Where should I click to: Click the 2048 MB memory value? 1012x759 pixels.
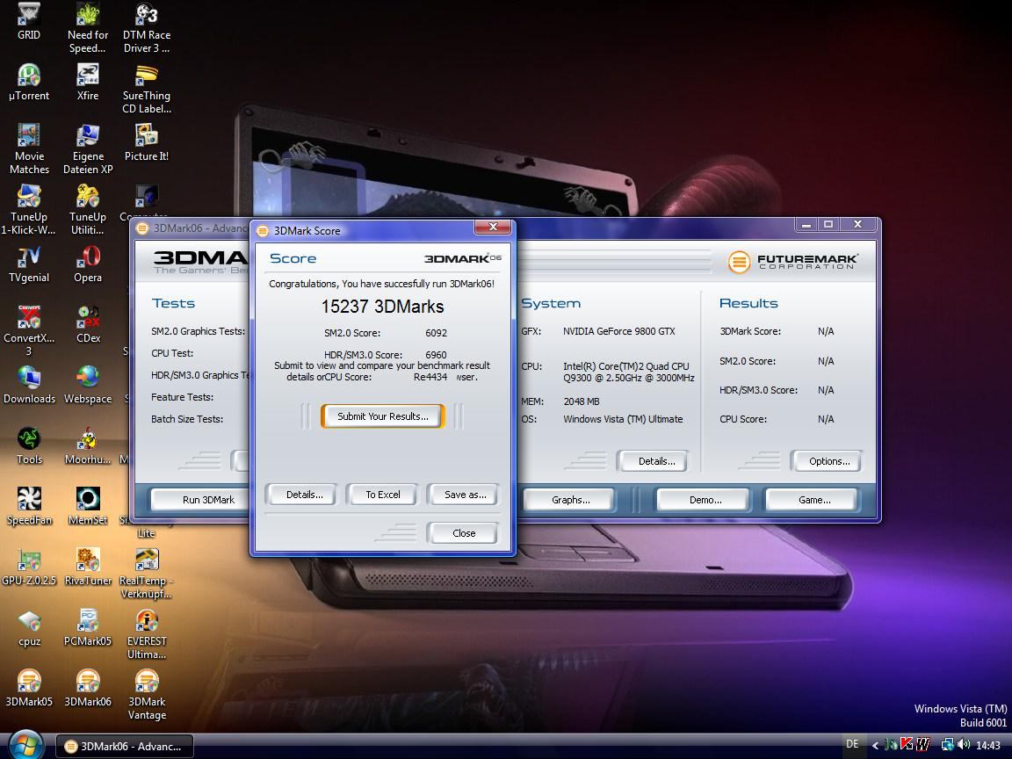pos(582,401)
